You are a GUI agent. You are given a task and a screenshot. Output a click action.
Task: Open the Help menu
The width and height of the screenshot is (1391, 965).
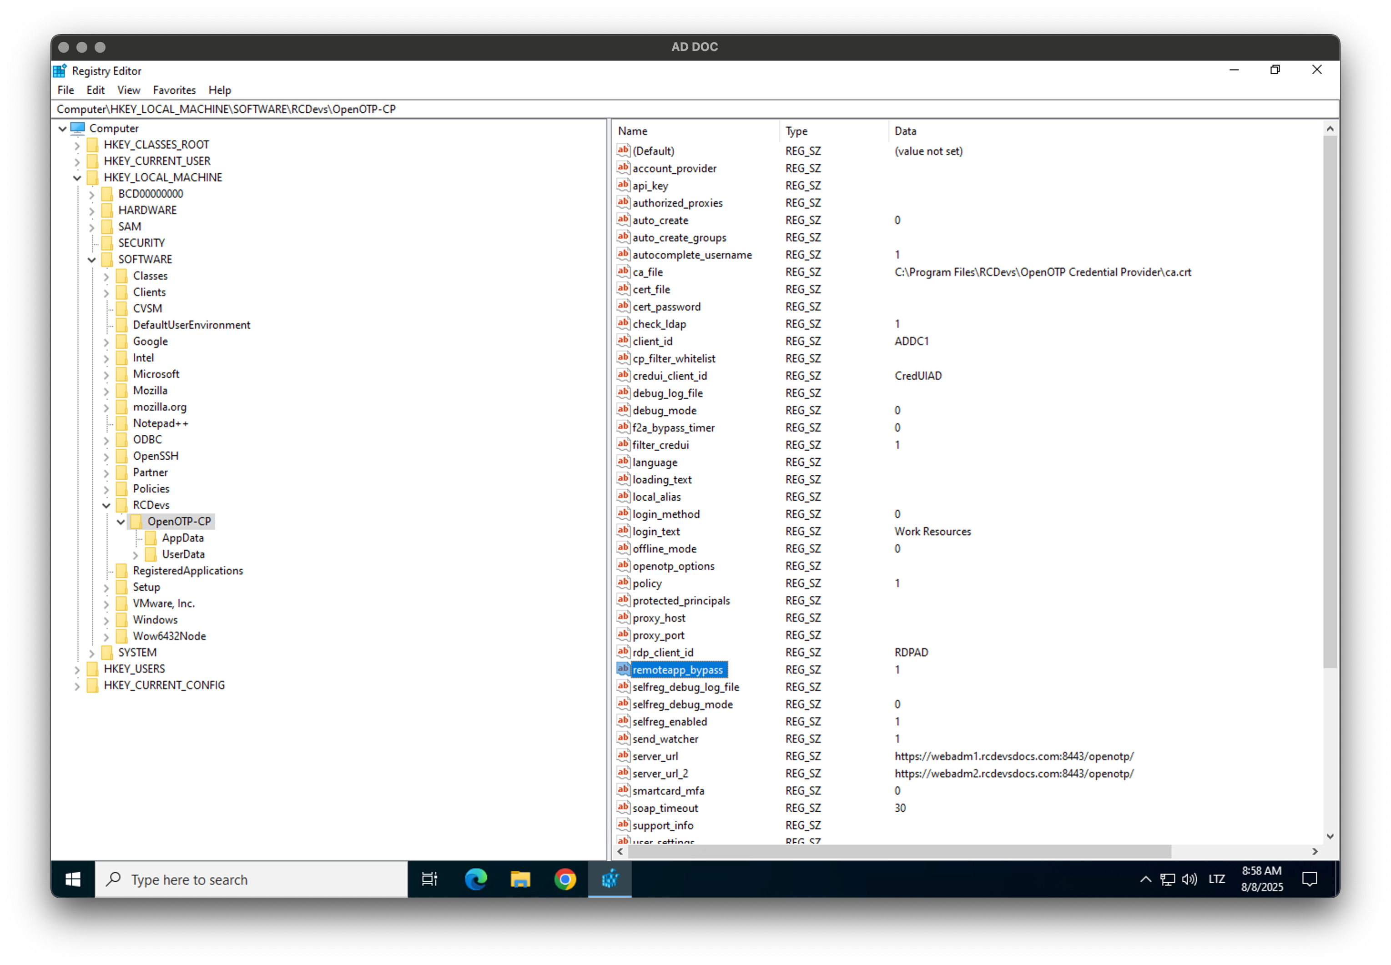[x=220, y=90]
